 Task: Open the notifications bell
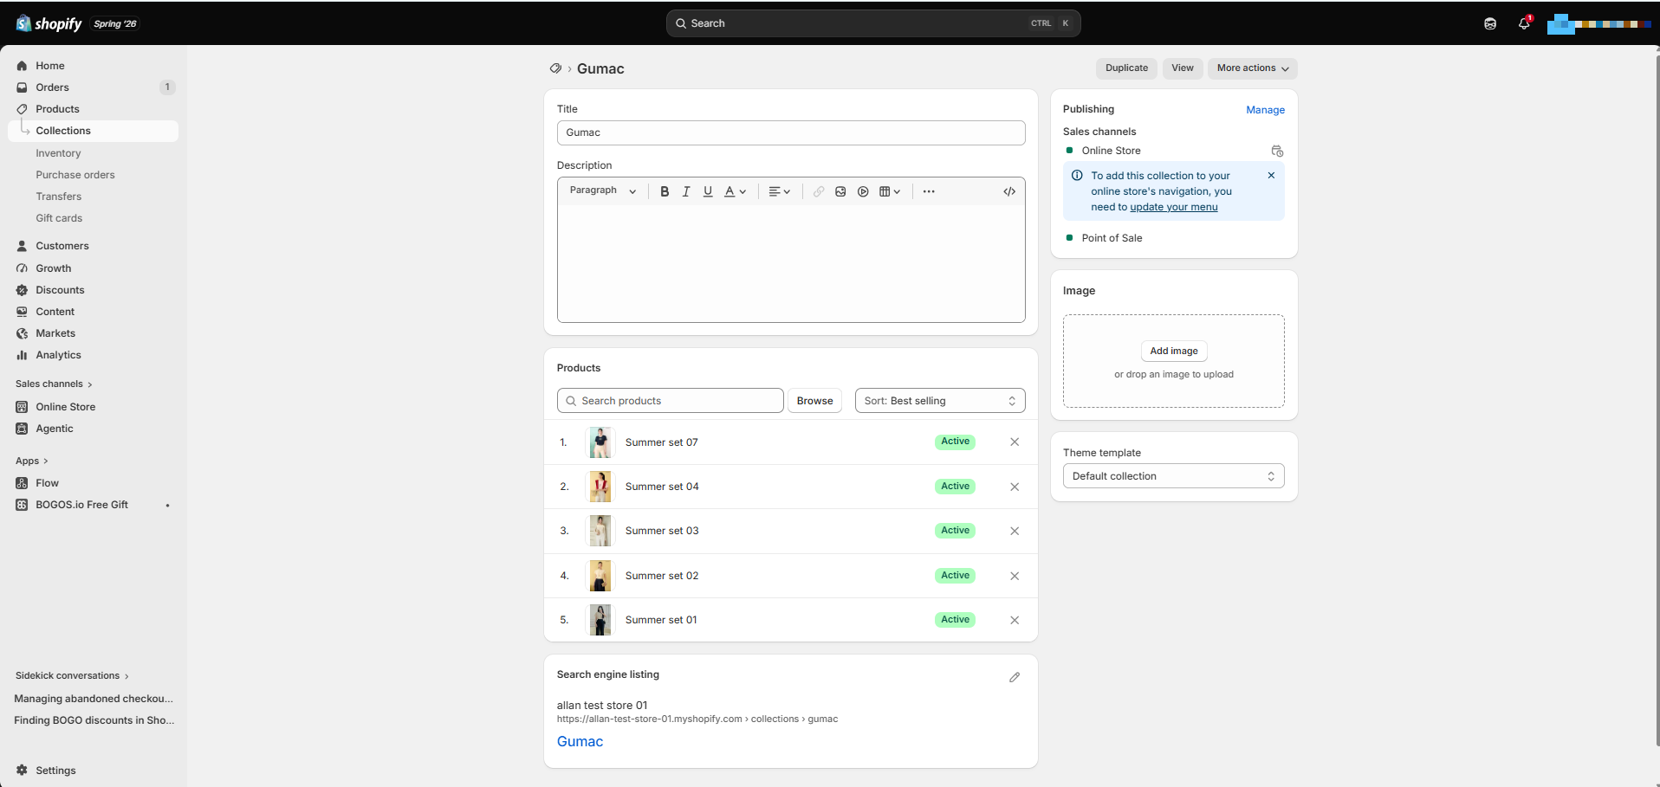tap(1524, 23)
